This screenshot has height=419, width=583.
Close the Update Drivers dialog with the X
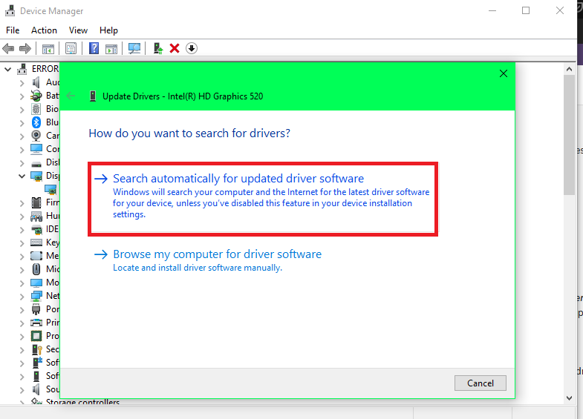tap(504, 73)
